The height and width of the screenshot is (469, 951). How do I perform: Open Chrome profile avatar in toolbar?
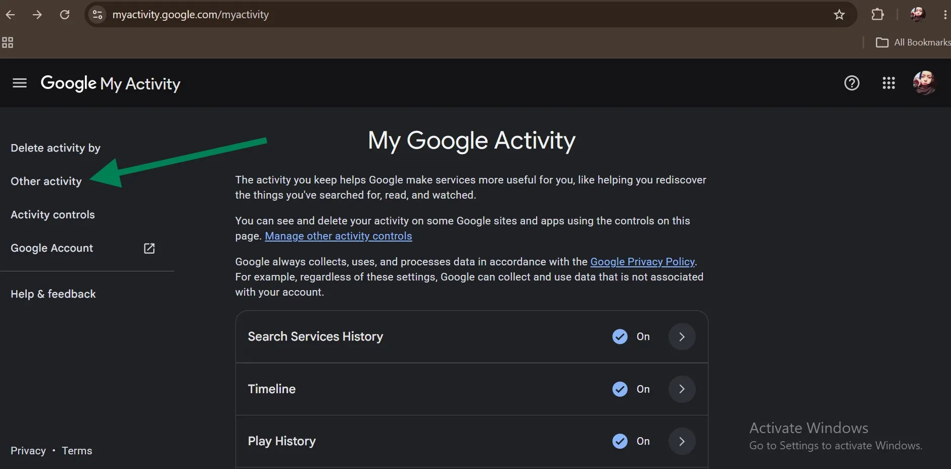point(918,15)
